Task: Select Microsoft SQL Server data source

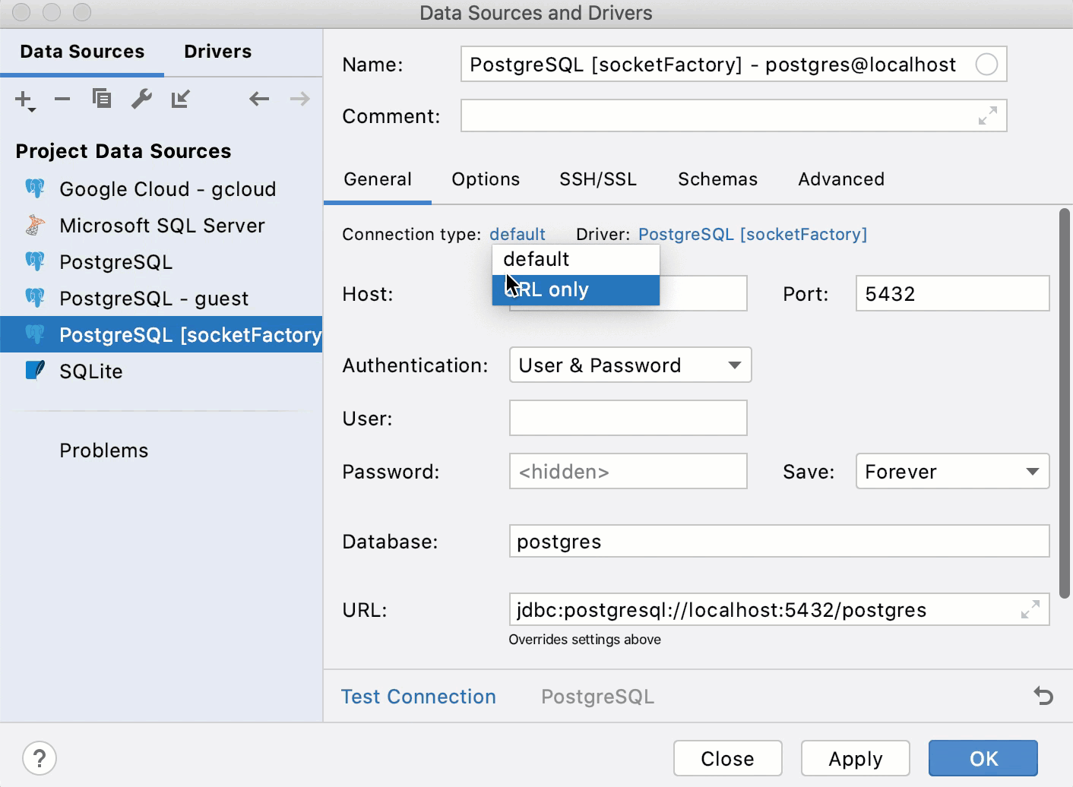Action: point(162,226)
